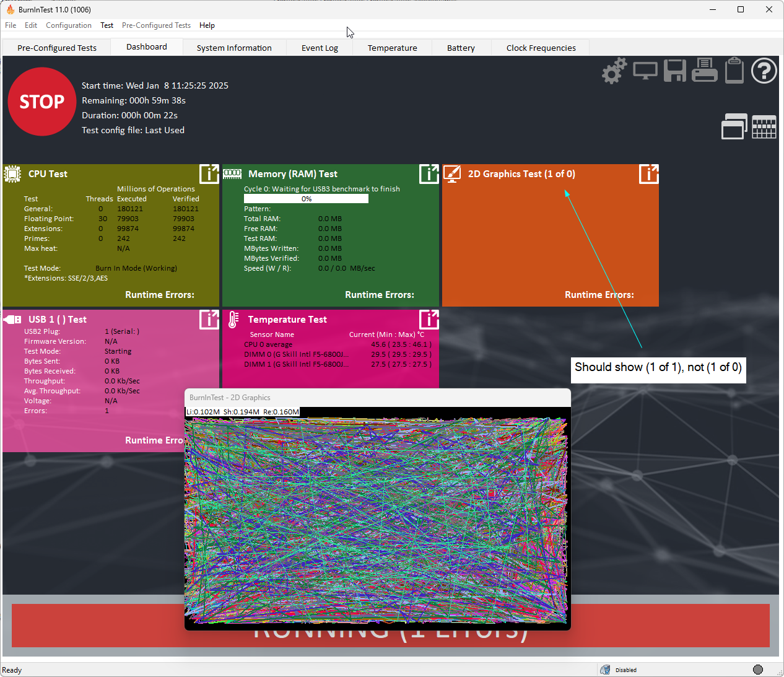This screenshot has height=677, width=784.
Task: Click Remaining: 000h 59m 38s text
Action: tap(134, 100)
